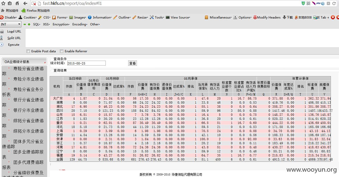339x177 pixels.
Task: Click the 下载 download arrow button
Action: click(288, 17)
